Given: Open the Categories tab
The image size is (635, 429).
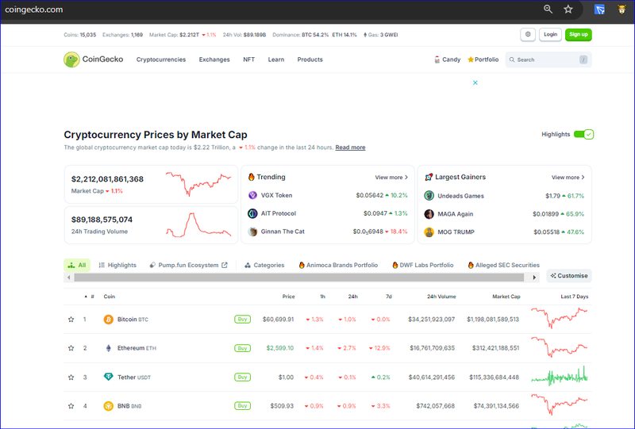Looking at the screenshot, I should [264, 265].
